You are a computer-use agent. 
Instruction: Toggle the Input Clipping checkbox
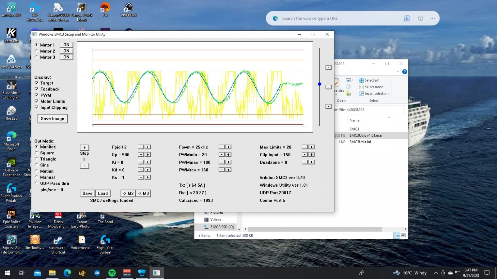coord(37,108)
